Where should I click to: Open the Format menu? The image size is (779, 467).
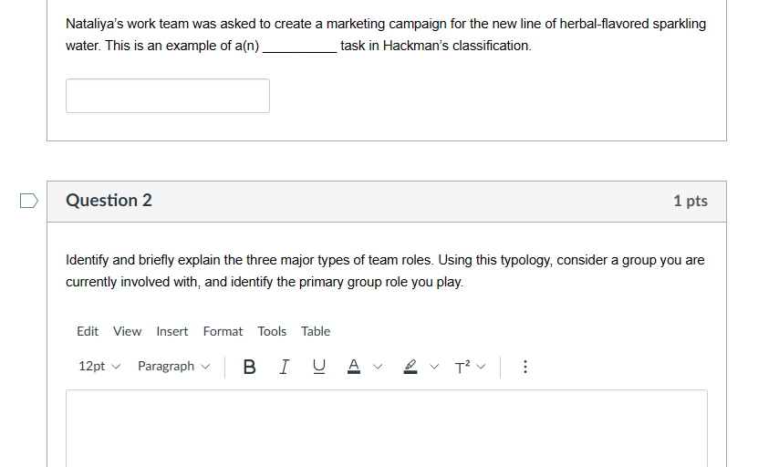pyautogui.click(x=223, y=331)
